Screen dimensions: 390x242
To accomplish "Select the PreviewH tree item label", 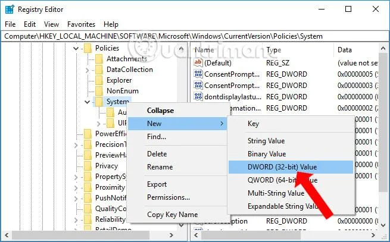I will (111, 155).
